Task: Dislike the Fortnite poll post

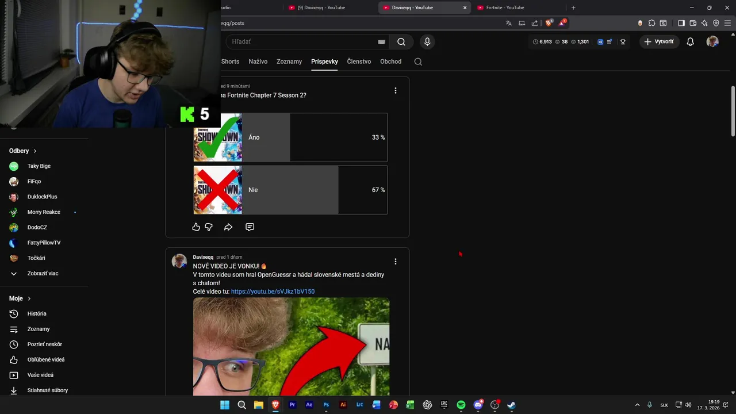Action: (x=209, y=227)
